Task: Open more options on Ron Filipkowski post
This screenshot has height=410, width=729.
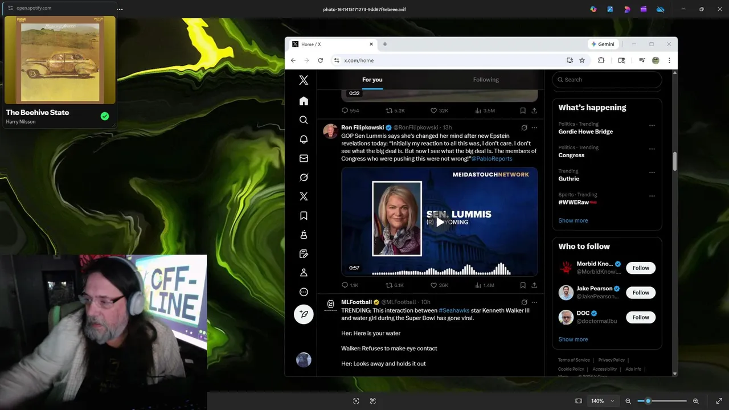Action: [x=534, y=128]
